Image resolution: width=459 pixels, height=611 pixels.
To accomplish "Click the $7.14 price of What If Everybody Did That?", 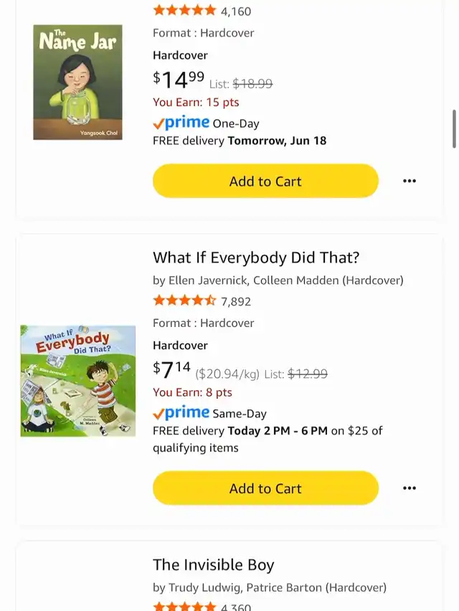I will click(172, 369).
